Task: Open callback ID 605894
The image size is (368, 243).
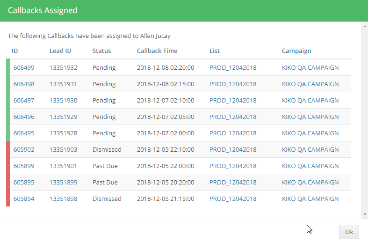Action: point(24,199)
